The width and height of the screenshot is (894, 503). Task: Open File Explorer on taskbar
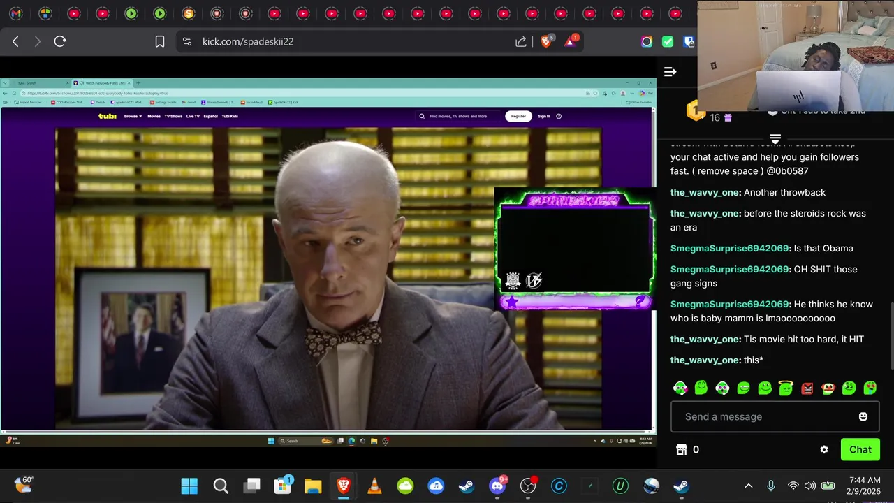[x=313, y=486]
